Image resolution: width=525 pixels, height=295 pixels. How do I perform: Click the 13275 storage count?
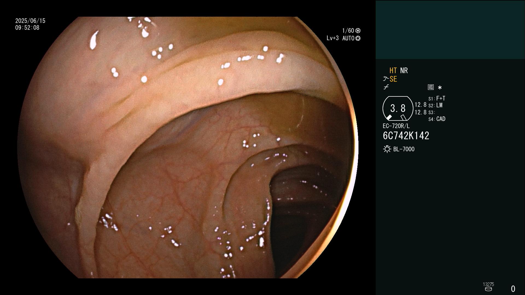pyautogui.click(x=488, y=284)
